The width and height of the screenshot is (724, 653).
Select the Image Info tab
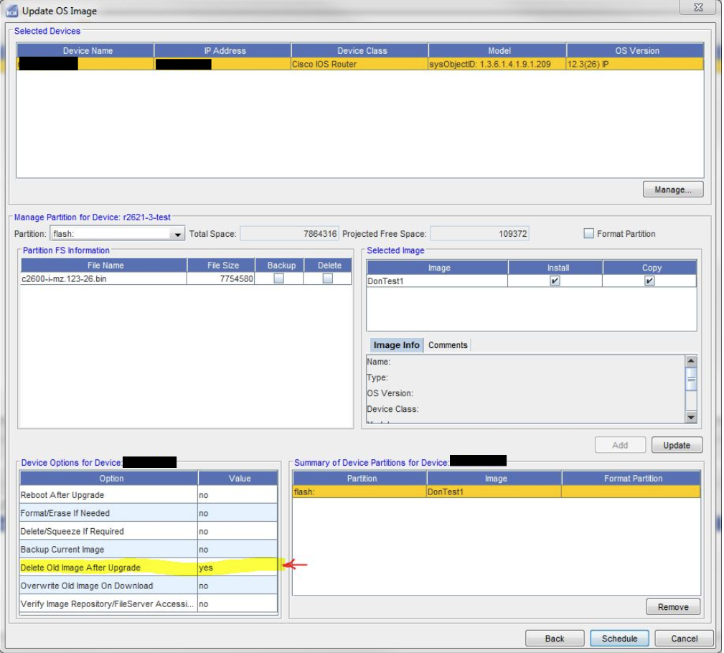click(396, 345)
